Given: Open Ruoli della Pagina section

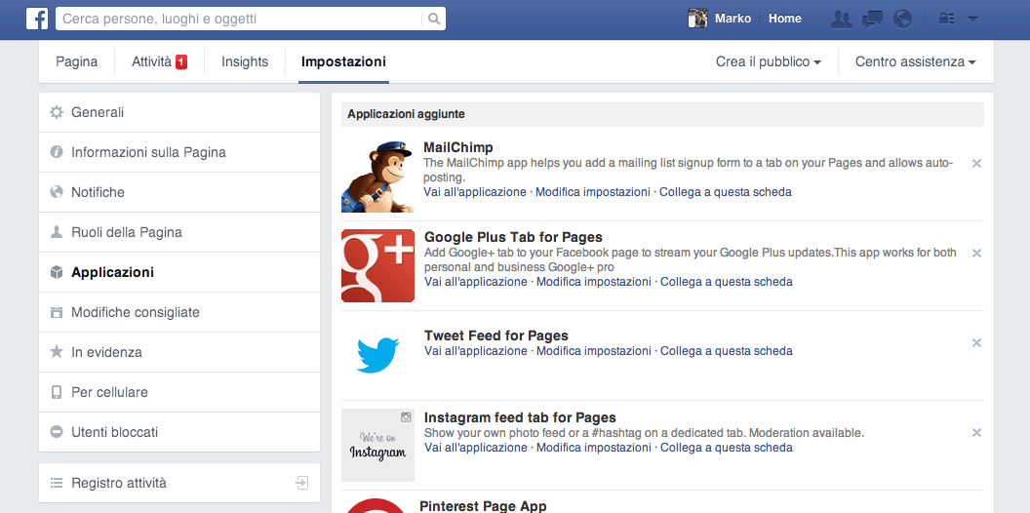Looking at the screenshot, I should tap(179, 232).
